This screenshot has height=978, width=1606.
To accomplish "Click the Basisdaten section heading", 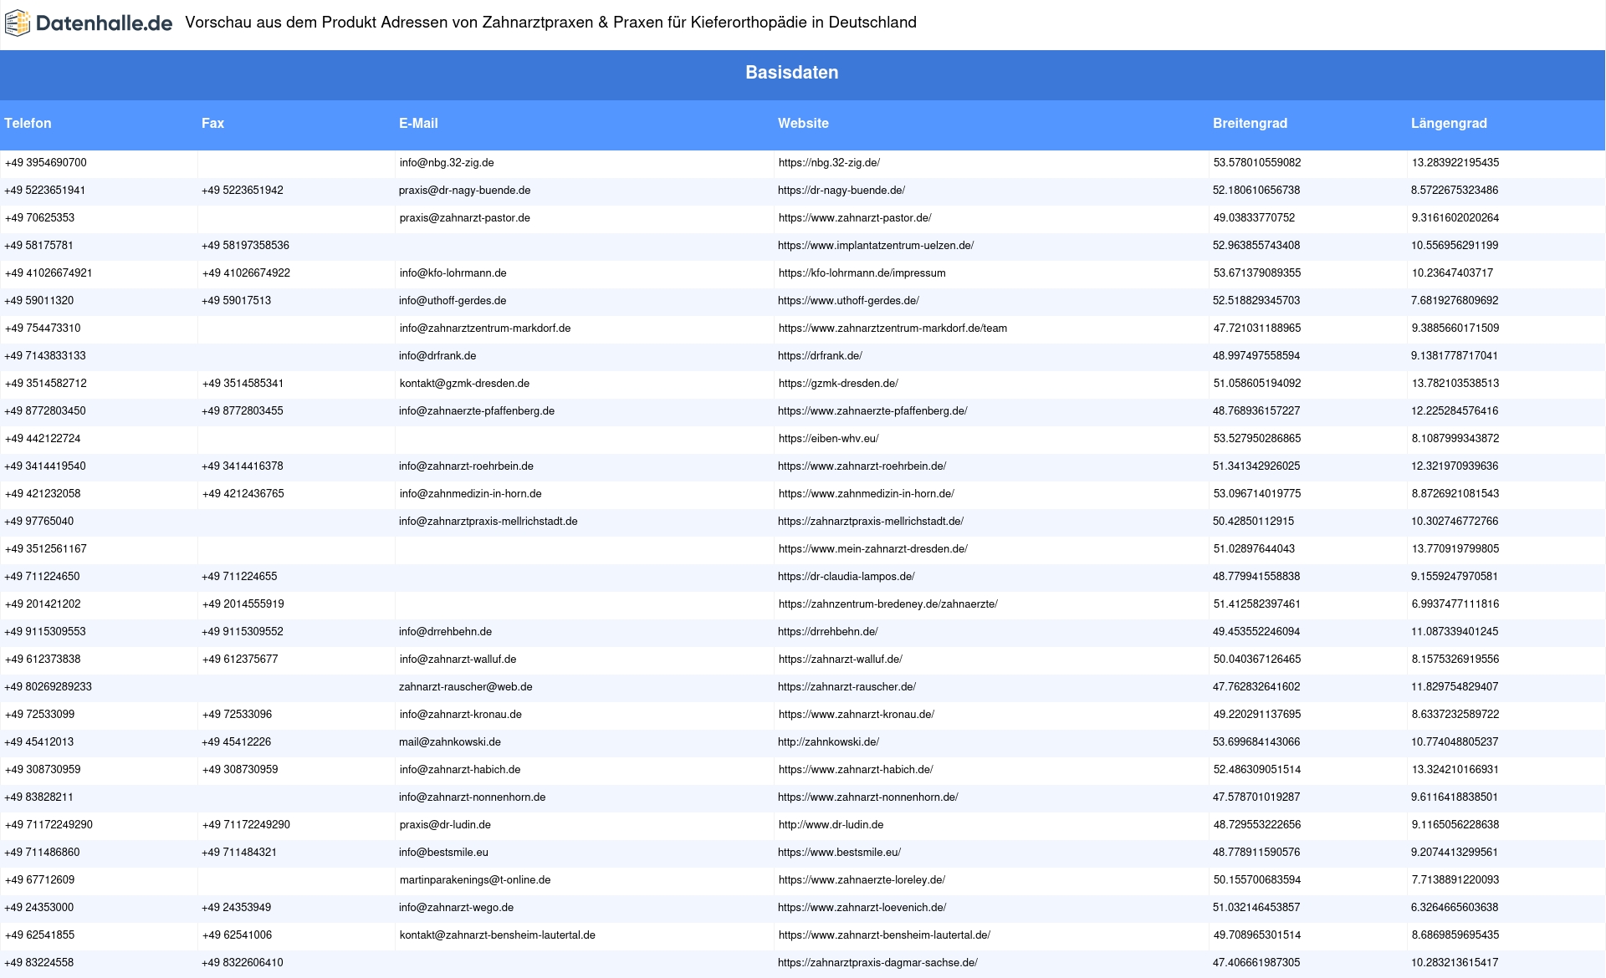I will pyautogui.click(x=791, y=73).
